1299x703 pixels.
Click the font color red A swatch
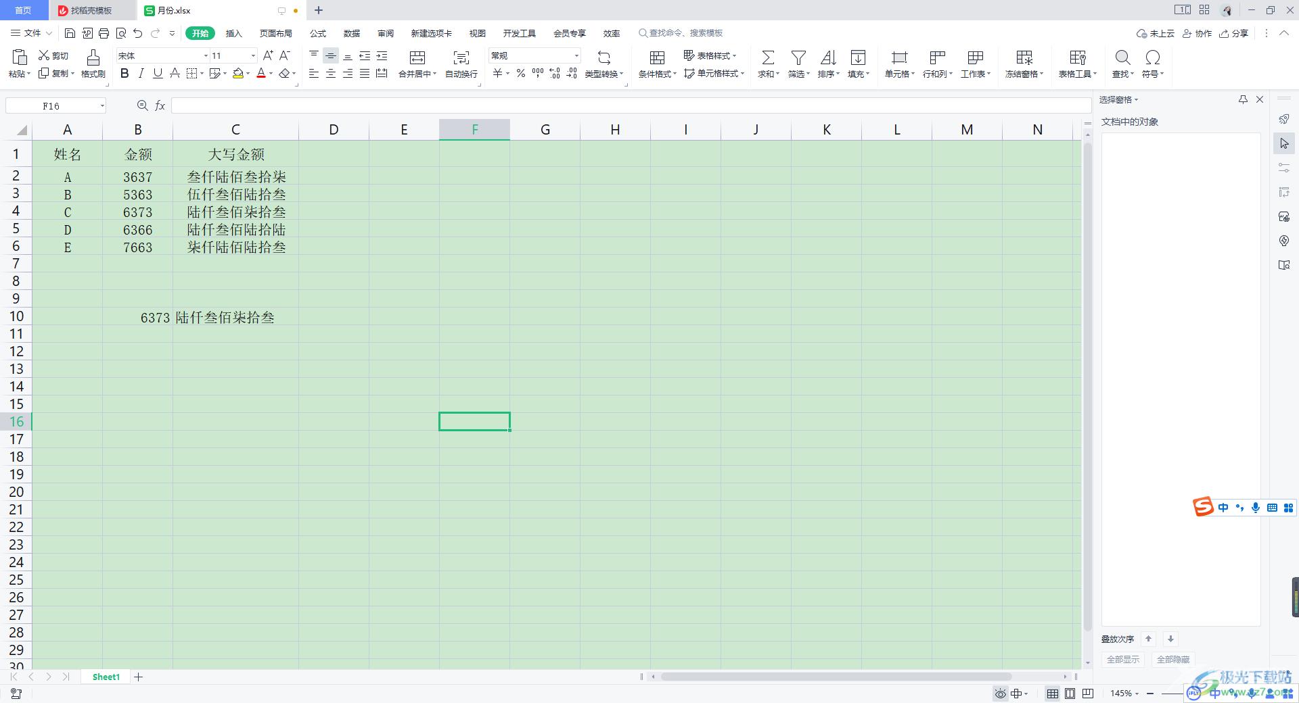point(261,73)
